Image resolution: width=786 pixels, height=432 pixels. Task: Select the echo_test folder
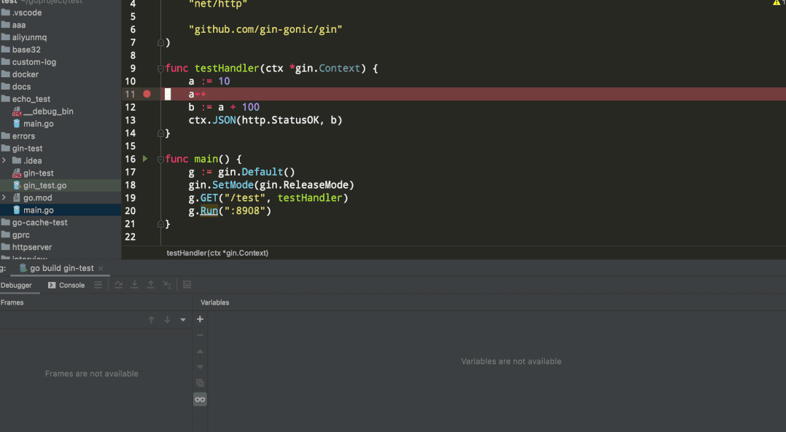[x=31, y=99]
